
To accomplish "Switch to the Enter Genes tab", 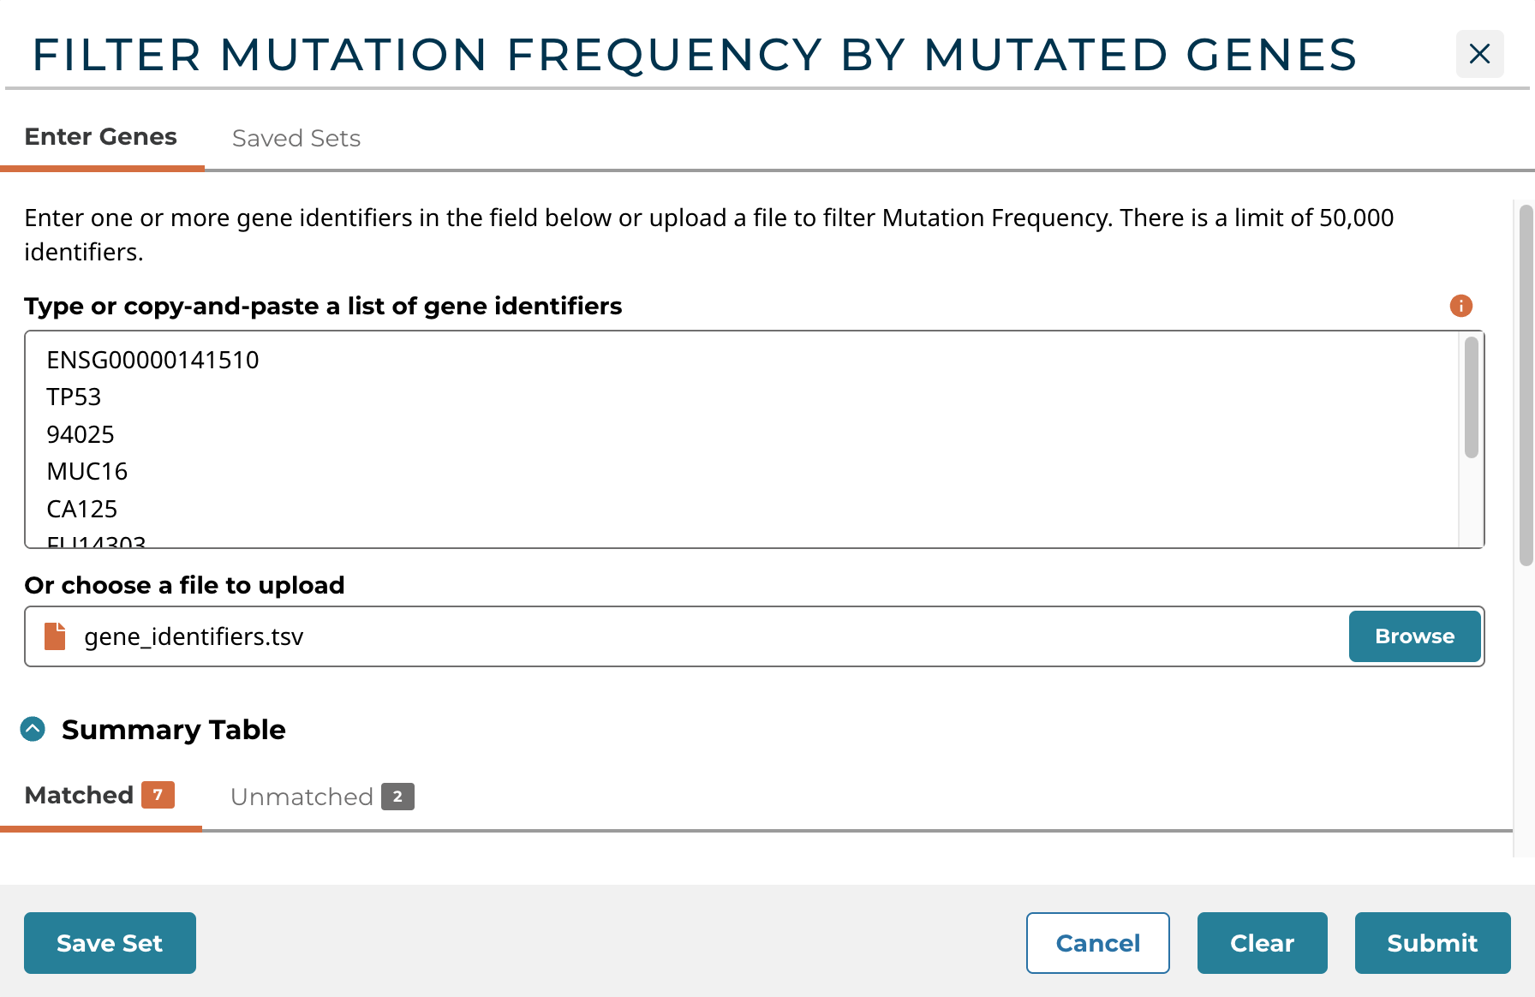I will 101,137.
